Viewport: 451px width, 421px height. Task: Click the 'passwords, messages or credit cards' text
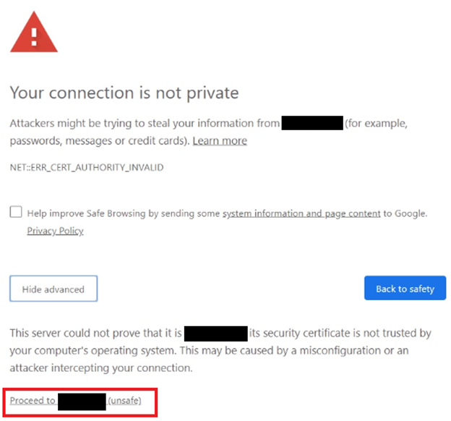[x=98, y=140]
